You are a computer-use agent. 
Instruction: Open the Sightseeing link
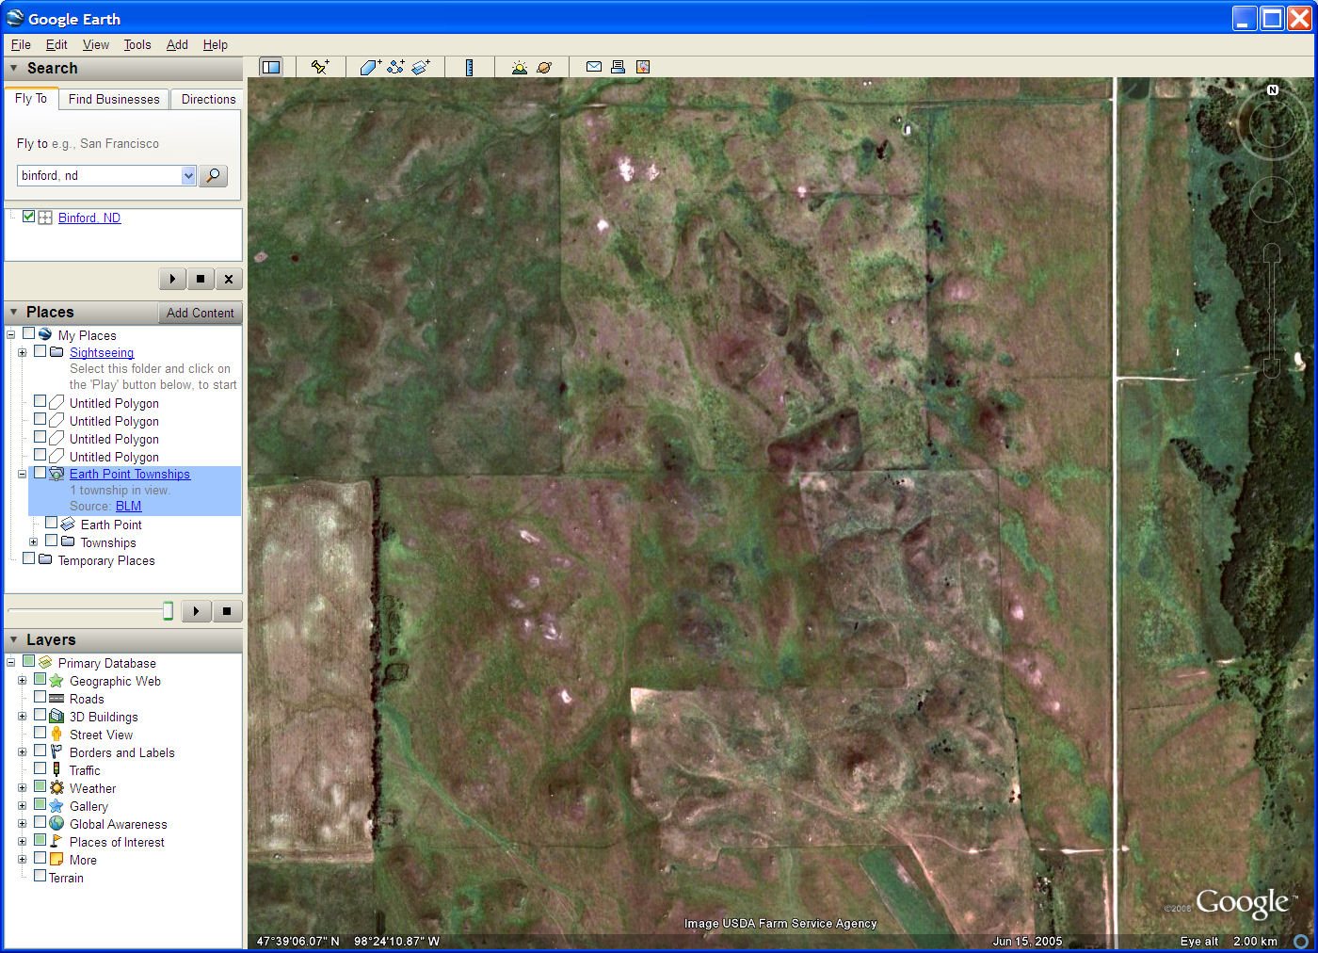102,353
